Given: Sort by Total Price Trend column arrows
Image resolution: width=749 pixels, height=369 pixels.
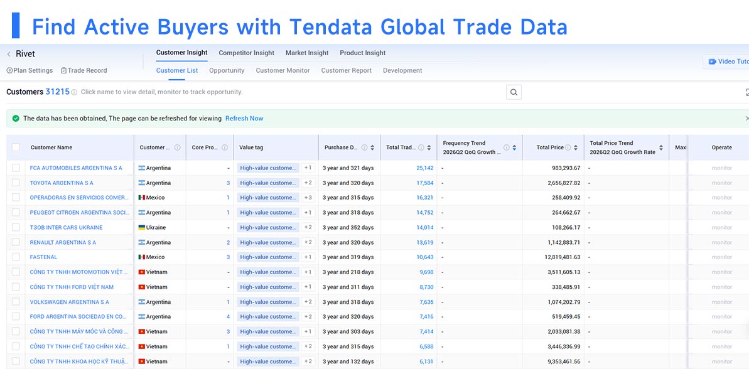Looking at the screenshot, I should [661, 147].
